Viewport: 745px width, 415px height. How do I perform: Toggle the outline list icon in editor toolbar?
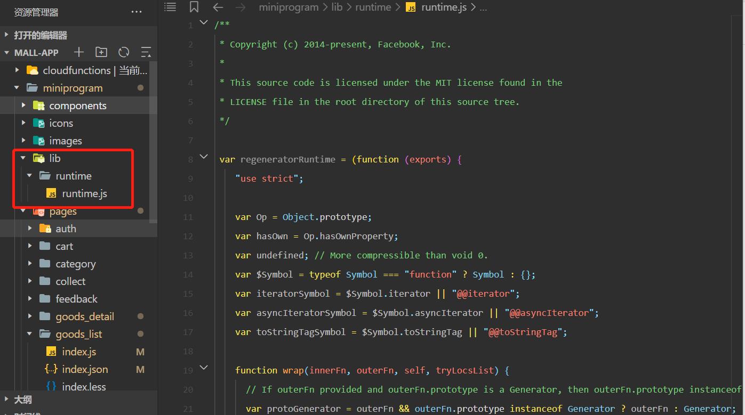click(x=170, y=7)
